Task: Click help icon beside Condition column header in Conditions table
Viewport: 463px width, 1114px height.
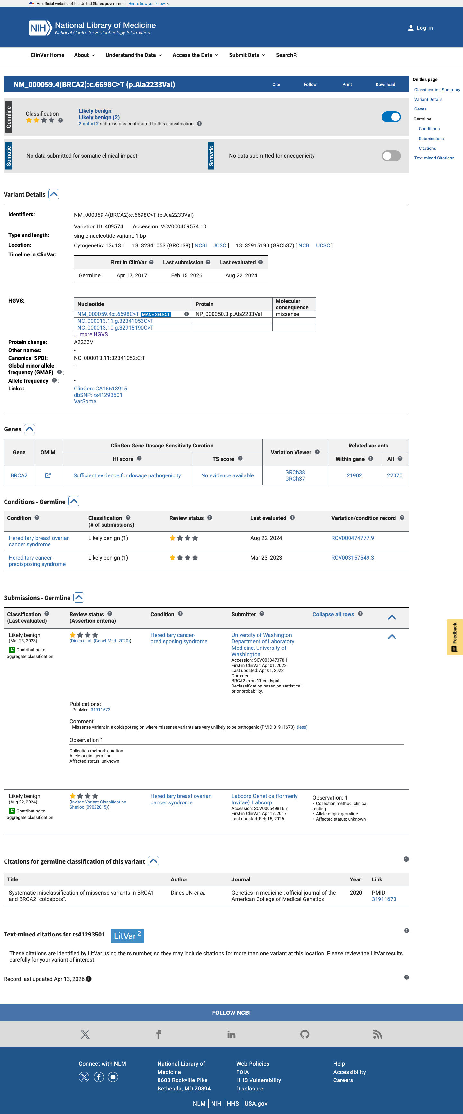Action: click(37, 518)
